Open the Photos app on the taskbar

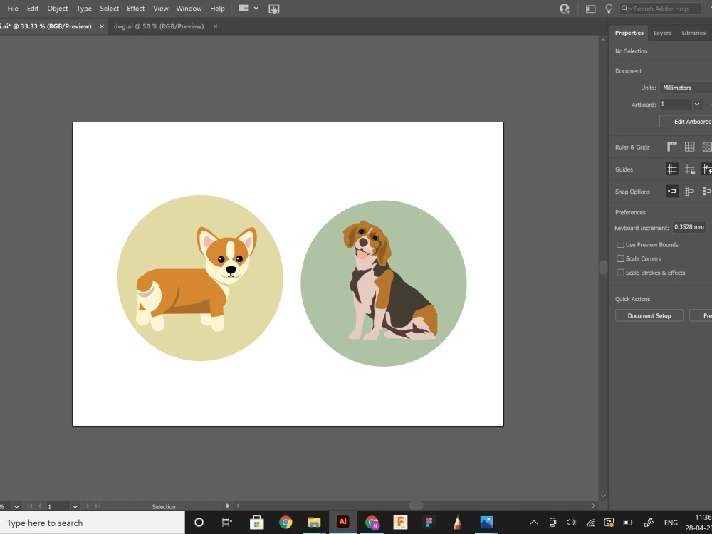[486, 523]
